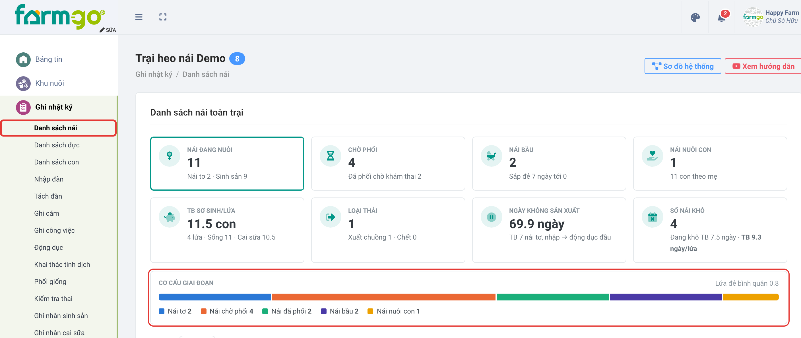Select Danh sách nái in sidebar

(58, 128)
